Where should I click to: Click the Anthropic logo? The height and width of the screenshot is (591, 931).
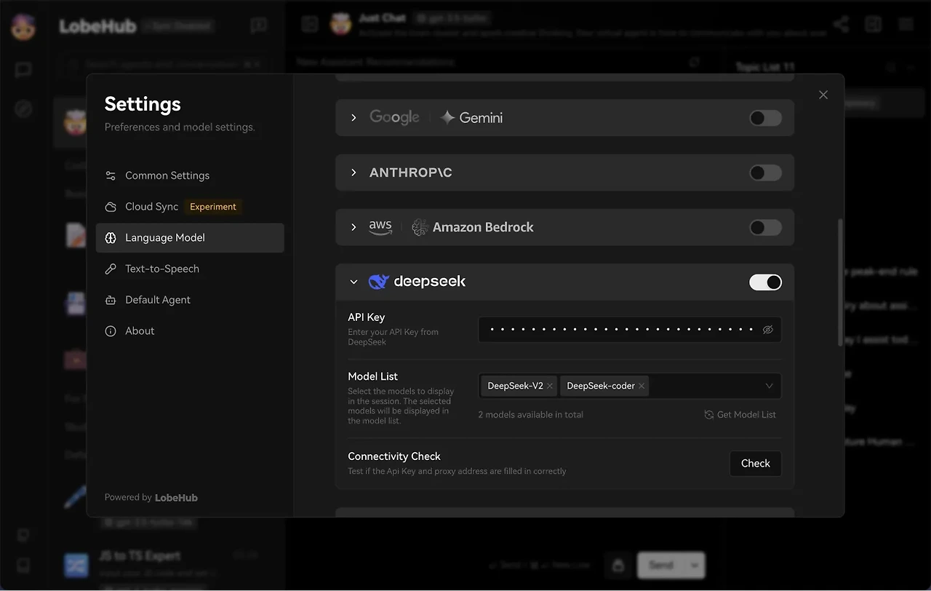[411, 172]
